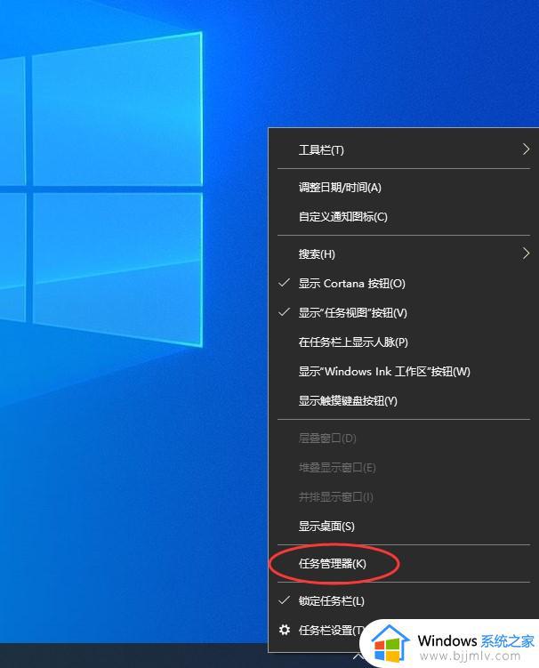
Task: Enable 显示触摸键盘按钮(Y) option
Action: 404,400
